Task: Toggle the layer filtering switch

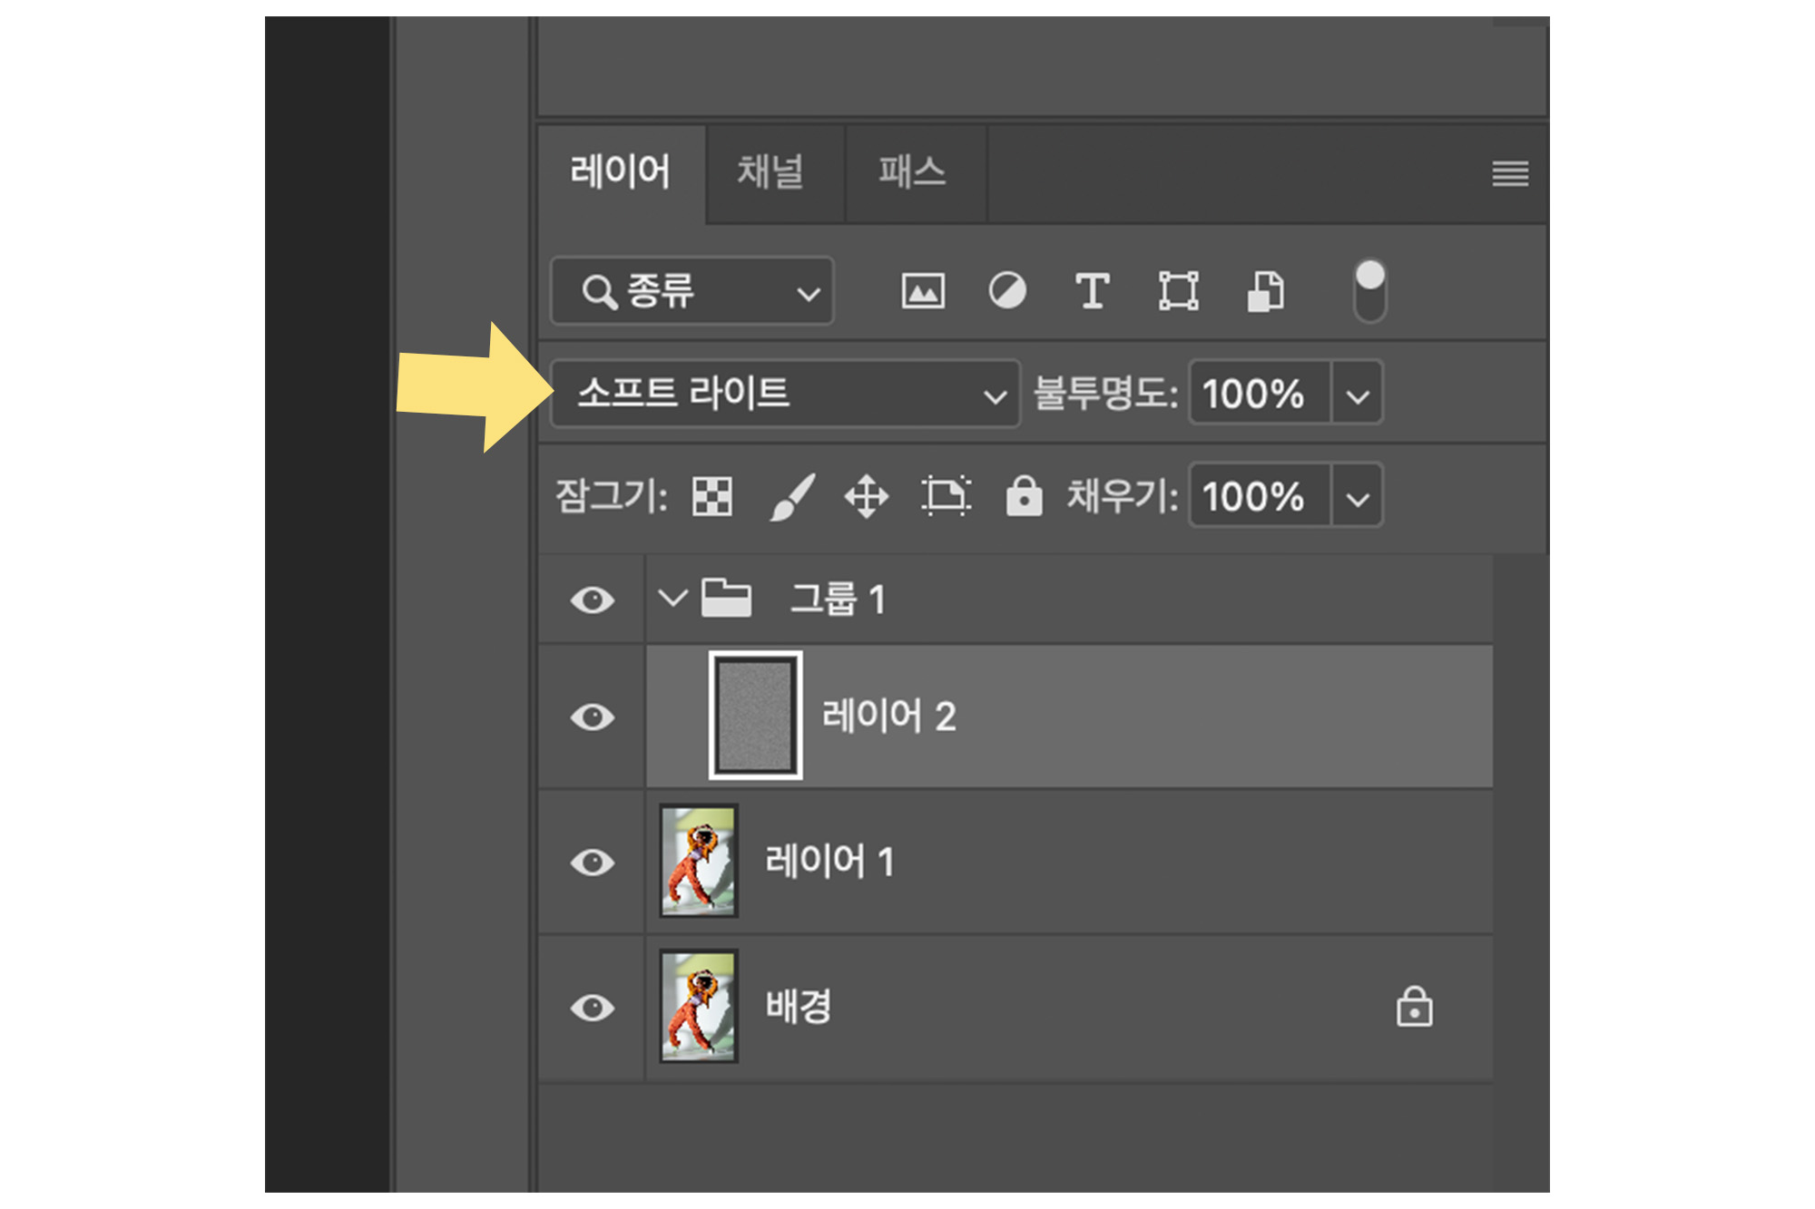Action: click(x=1369, y=290)
